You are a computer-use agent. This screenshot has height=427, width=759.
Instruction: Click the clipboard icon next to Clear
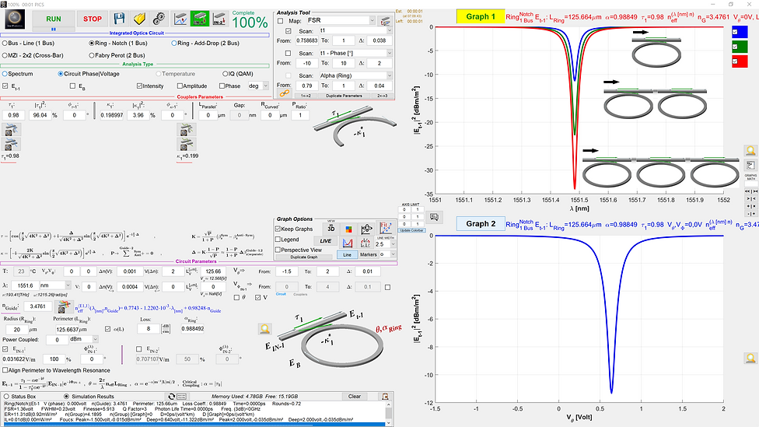385,397
